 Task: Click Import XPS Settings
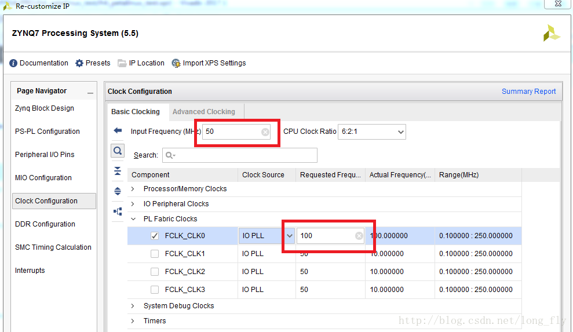point(209,63)
